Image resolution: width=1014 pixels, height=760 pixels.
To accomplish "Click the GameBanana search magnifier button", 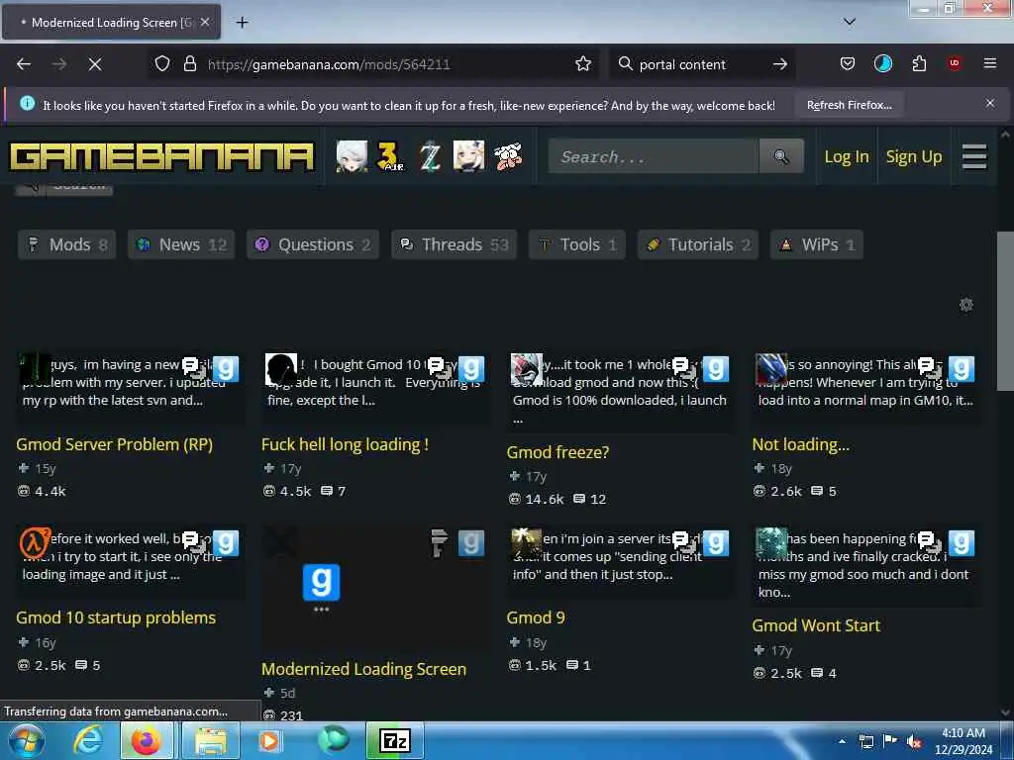I will 781,156.
